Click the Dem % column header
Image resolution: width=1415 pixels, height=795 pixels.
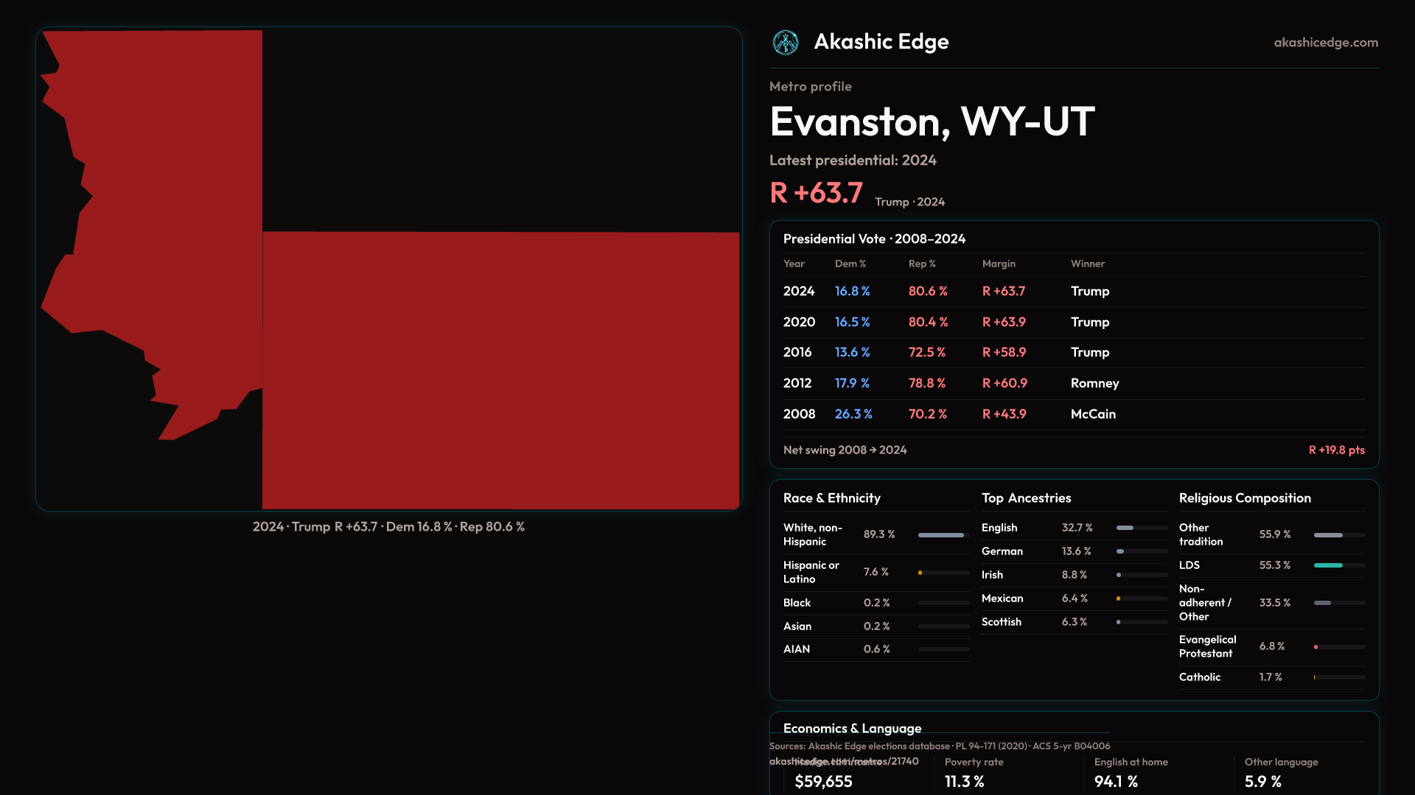tap(850, 264)
